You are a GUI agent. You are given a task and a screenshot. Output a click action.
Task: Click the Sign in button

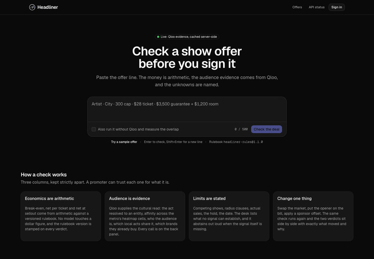(336, 7)
